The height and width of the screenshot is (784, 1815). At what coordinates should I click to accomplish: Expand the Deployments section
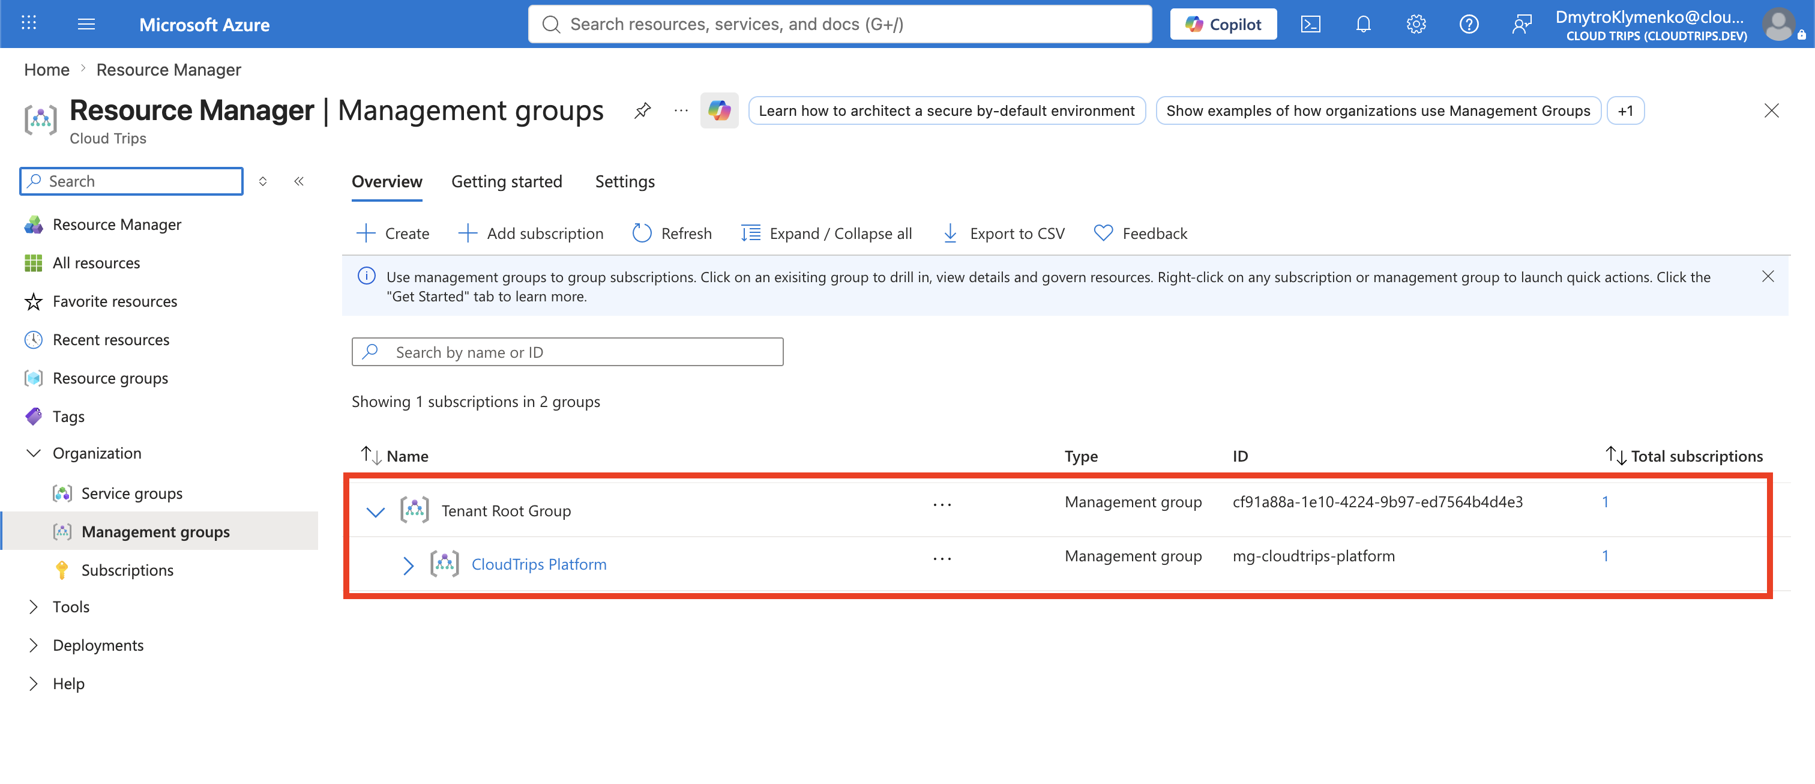tap(33, 645)
